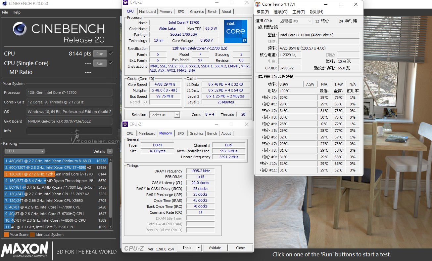Open Core Temp 說明(H) menu
Image resolution: width=432 pixels, height=261 pixels.
coord(316,12)
